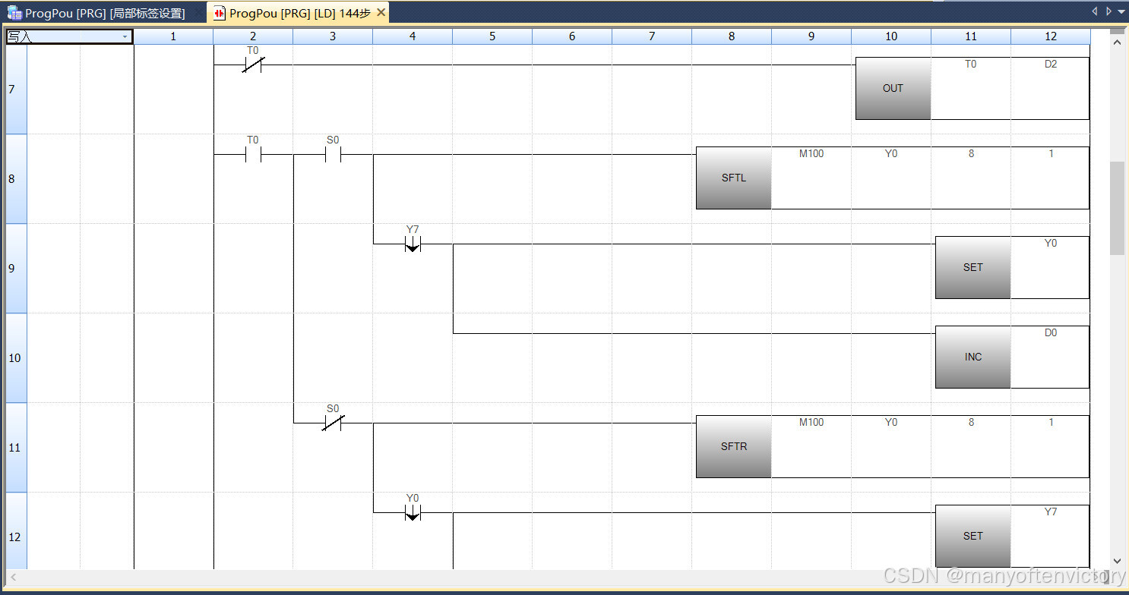
Task: Open the tab list dropdown arrow
Action: point(1121,11)
